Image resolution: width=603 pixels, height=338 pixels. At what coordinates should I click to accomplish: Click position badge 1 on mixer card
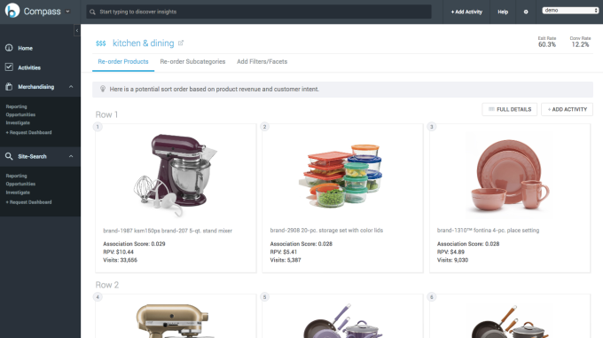98,127
